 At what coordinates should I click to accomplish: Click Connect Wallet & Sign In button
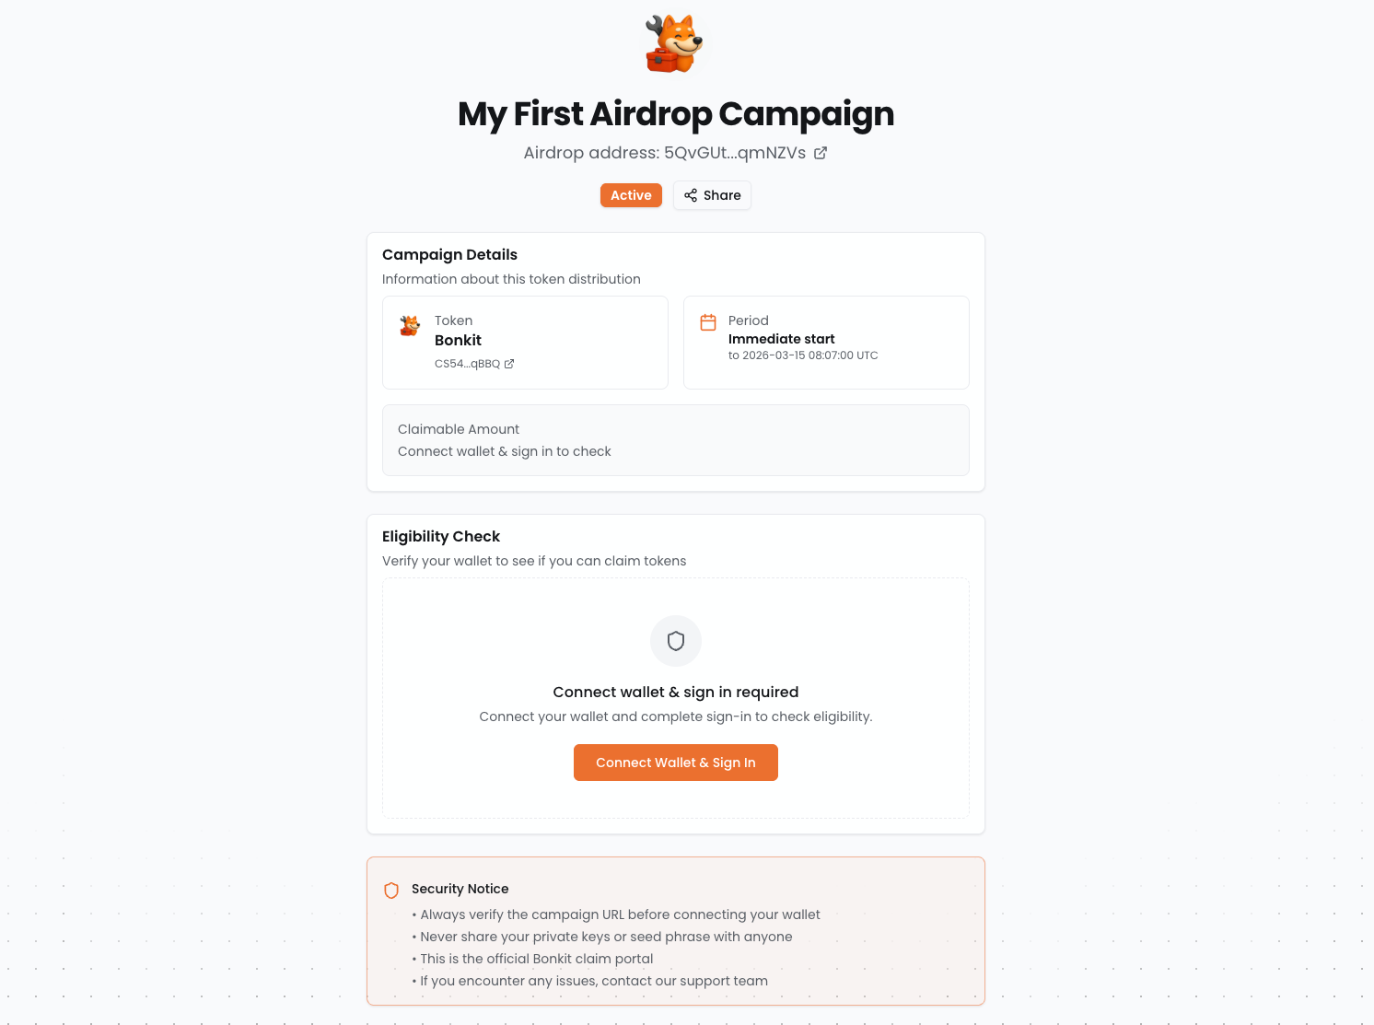click(x=676, y=763)
